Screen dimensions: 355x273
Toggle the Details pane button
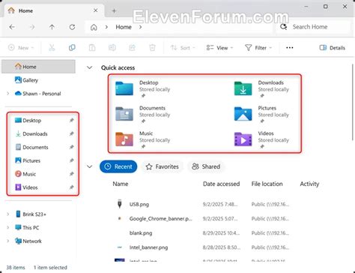(333, 47)
